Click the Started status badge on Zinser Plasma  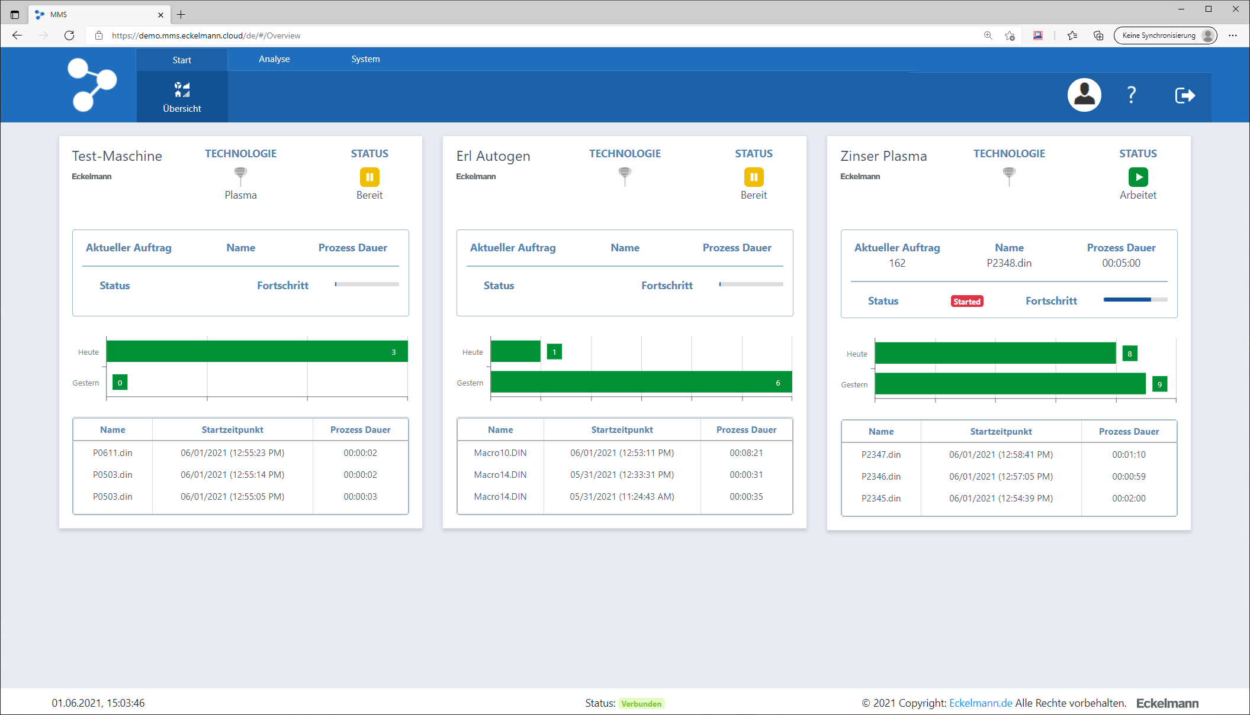click(966, 301)
